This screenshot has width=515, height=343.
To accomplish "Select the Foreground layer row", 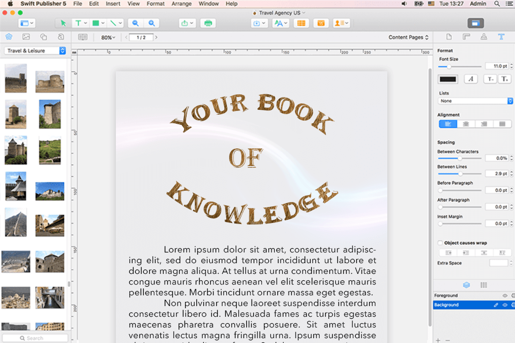I will coord(474,295).
